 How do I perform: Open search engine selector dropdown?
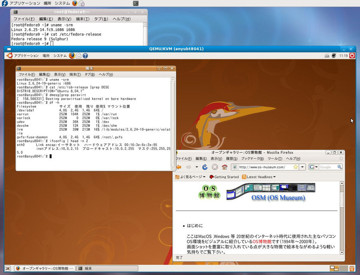click(x=313, y=167)
